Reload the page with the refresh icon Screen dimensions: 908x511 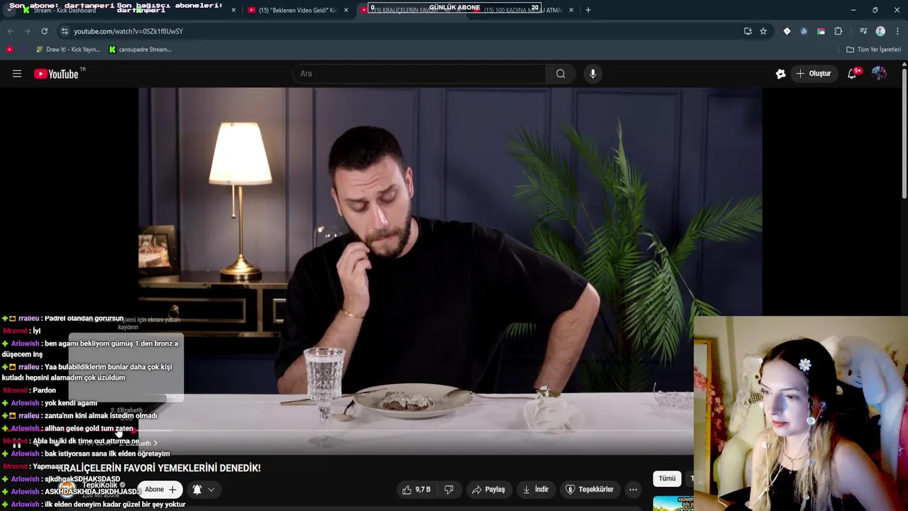click(44, 31)
